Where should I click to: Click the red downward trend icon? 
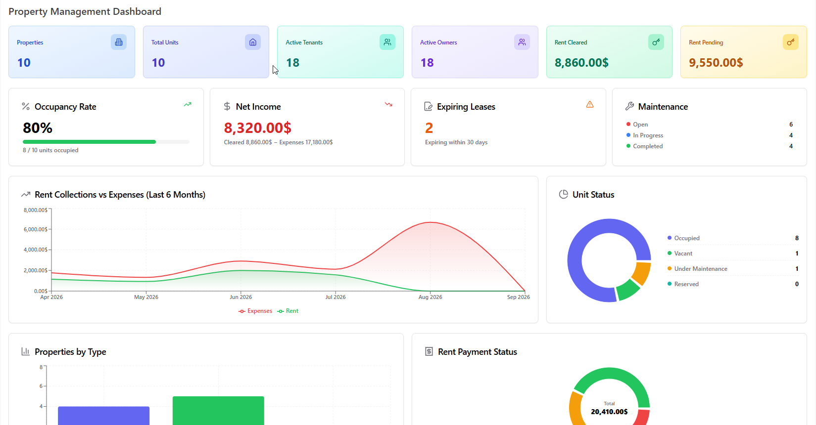pos(388,104)
